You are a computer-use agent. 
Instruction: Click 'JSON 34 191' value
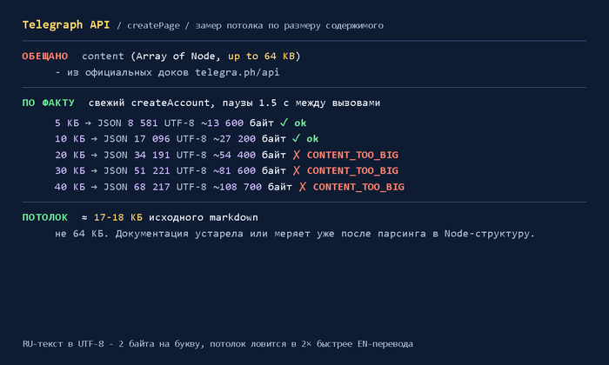coord(137,155)
